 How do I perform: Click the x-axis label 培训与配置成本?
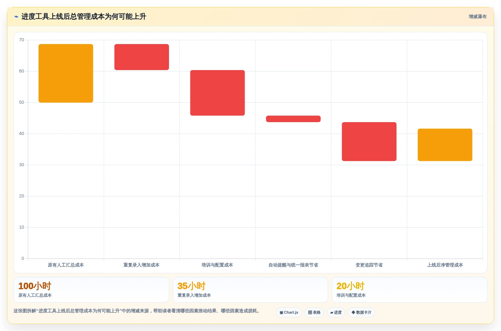(x=218, y=265)
